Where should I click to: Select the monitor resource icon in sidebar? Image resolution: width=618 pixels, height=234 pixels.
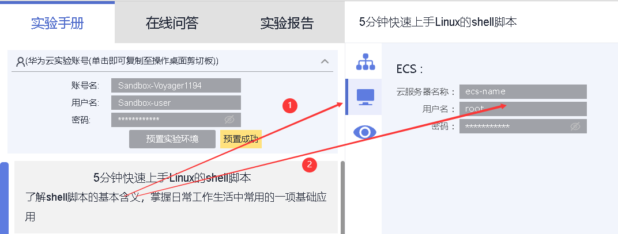point(365,97)
